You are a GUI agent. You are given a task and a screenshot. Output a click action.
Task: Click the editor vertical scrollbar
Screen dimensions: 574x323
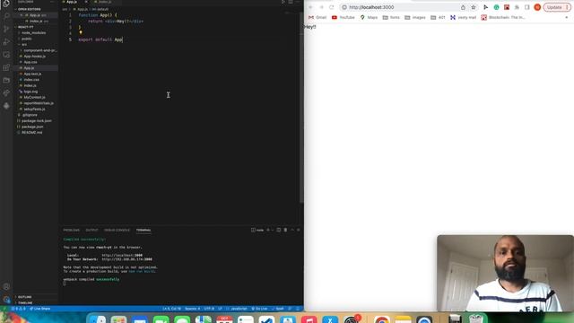pos(301,108)
